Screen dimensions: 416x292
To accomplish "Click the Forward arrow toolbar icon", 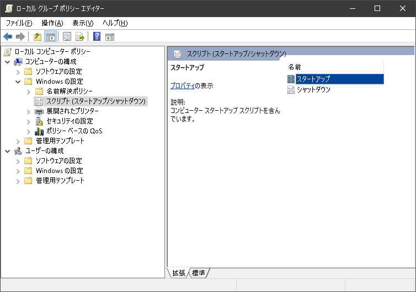I will point(20,36).
